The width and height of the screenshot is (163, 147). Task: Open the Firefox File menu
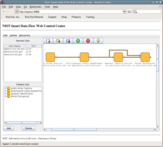4,7
